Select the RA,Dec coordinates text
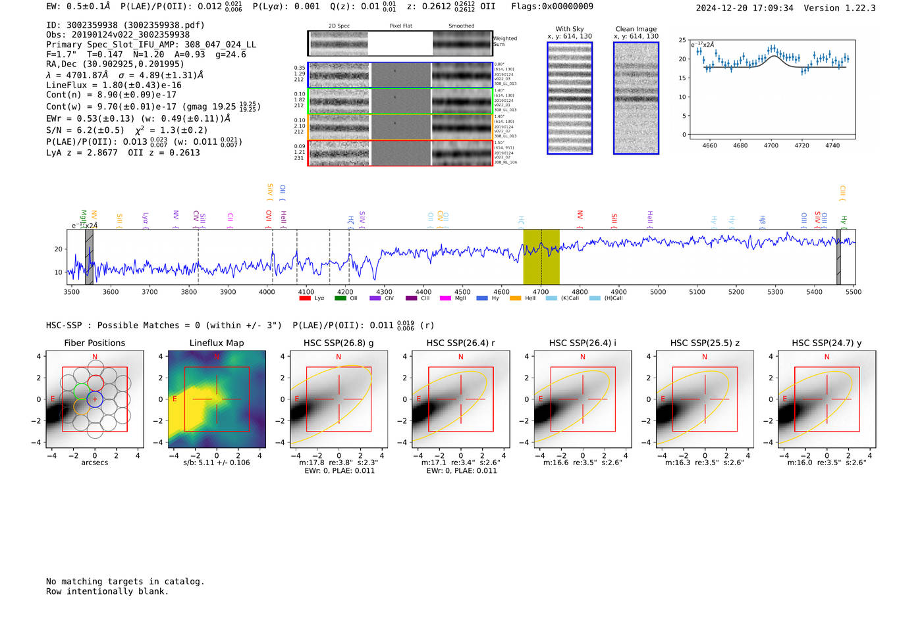 point(115,64)
